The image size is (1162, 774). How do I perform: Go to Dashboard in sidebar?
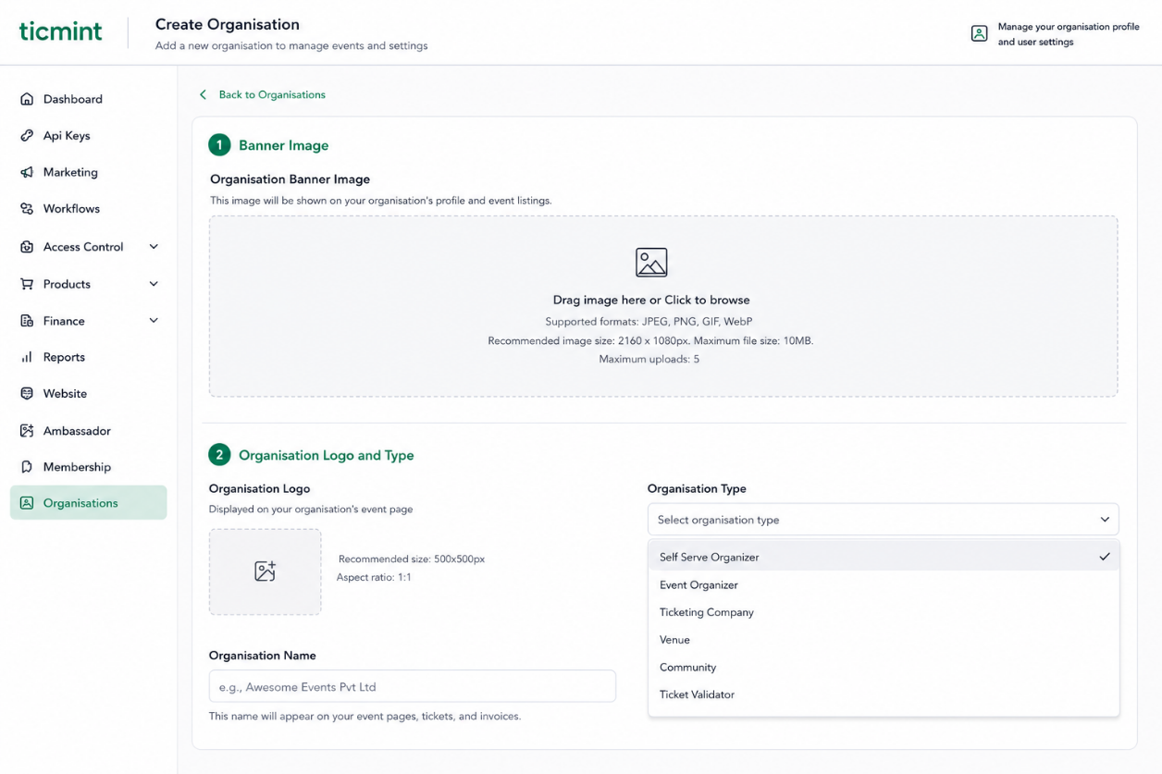point(89,99)
